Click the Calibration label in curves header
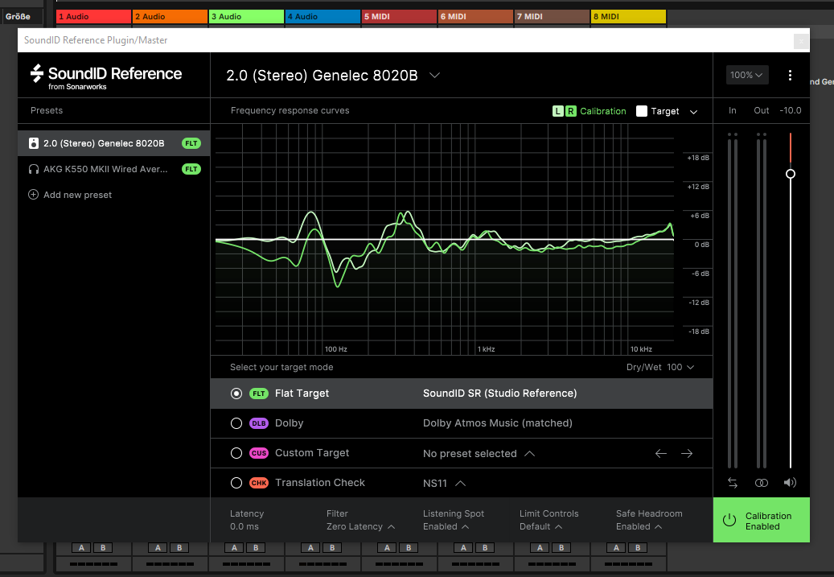 point(602,111)
